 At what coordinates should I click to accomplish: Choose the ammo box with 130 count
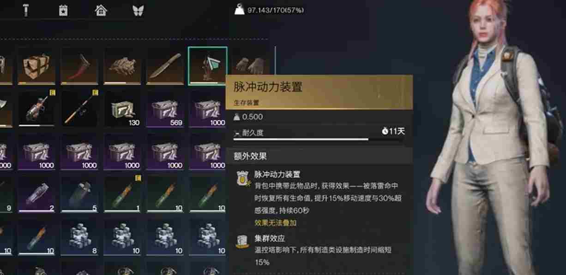(x=122, y=108)
